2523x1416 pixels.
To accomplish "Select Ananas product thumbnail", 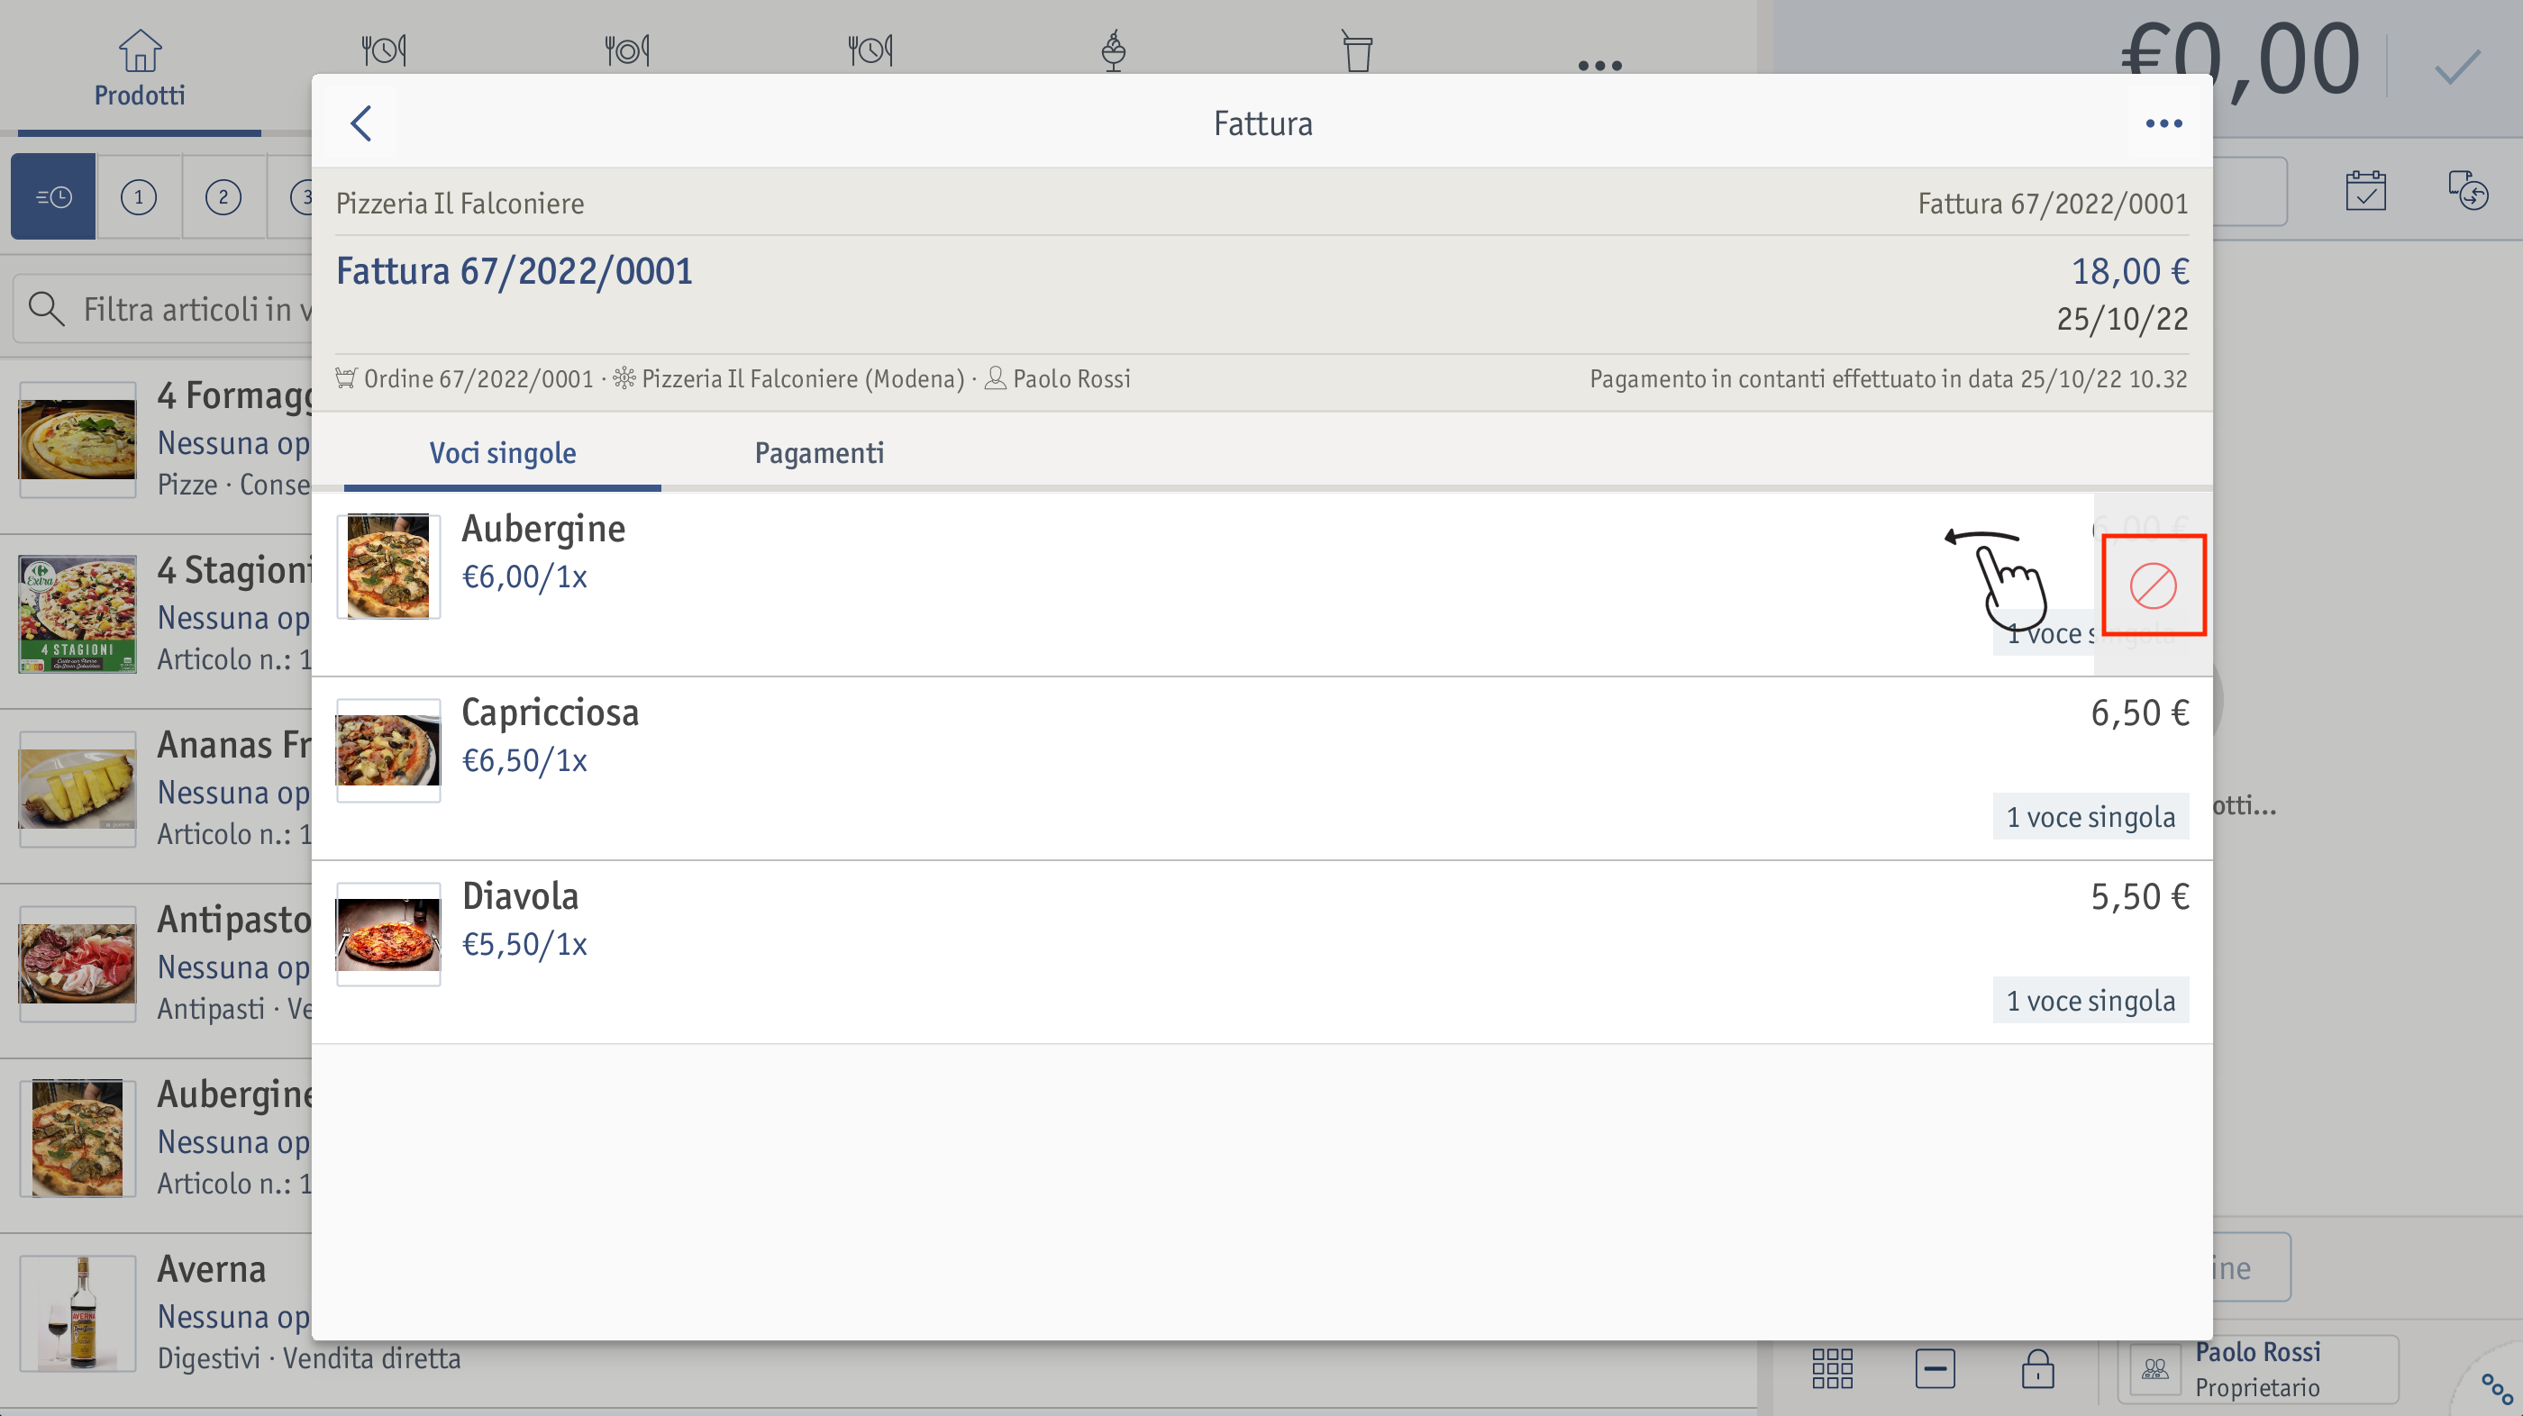I will [77, 788].
